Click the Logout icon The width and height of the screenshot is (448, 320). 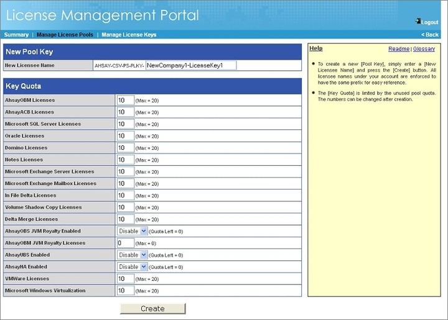[x=418, y=21]
